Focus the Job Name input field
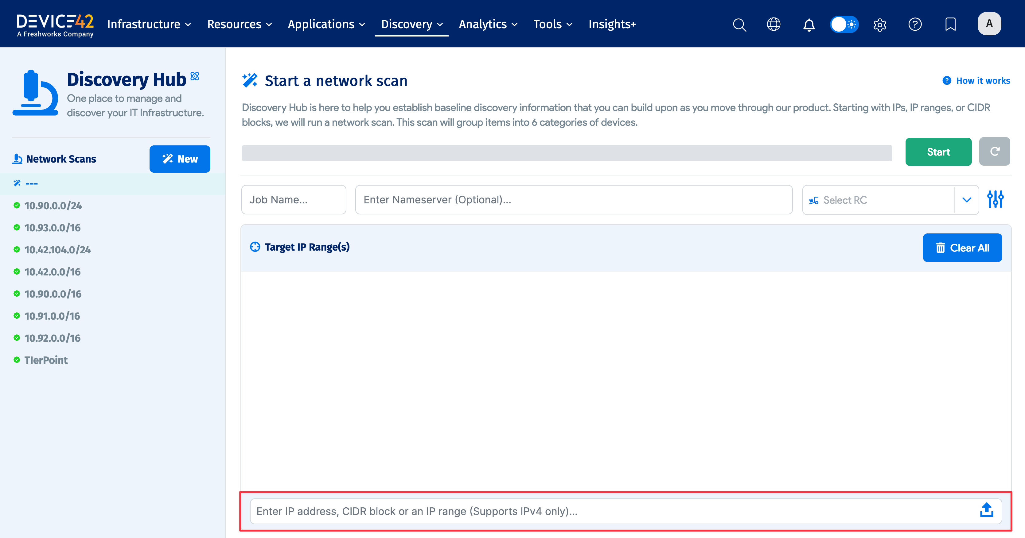 tap(293, 199)
